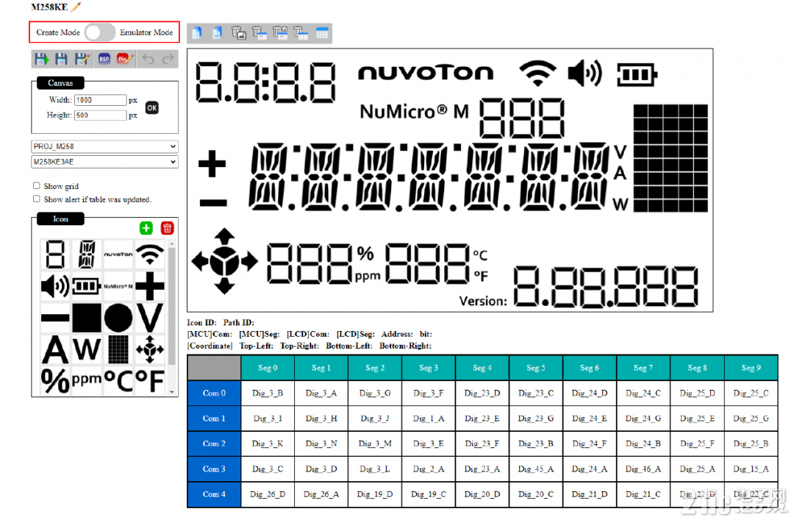
Task: Choose the battery icon in the palette
Action: click(x=87, y=286)
